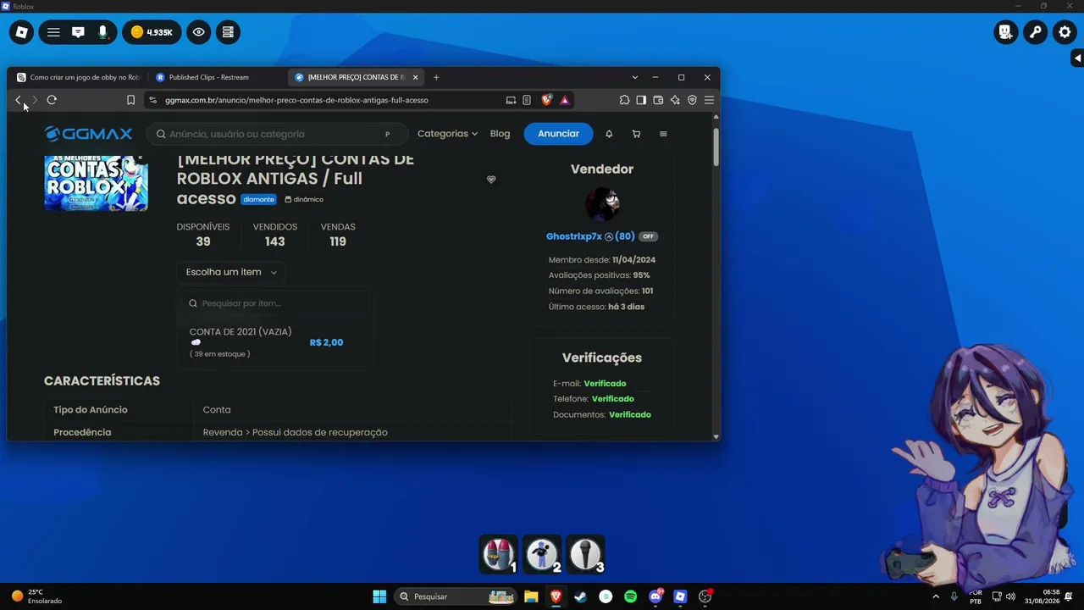
Task: Click the taskbar Pesquisar search box
Action: [x=456, y=596]
